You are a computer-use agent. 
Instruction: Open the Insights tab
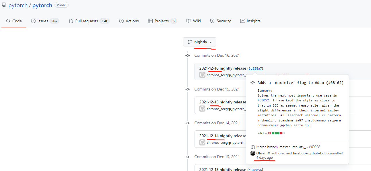pos(250,21)
